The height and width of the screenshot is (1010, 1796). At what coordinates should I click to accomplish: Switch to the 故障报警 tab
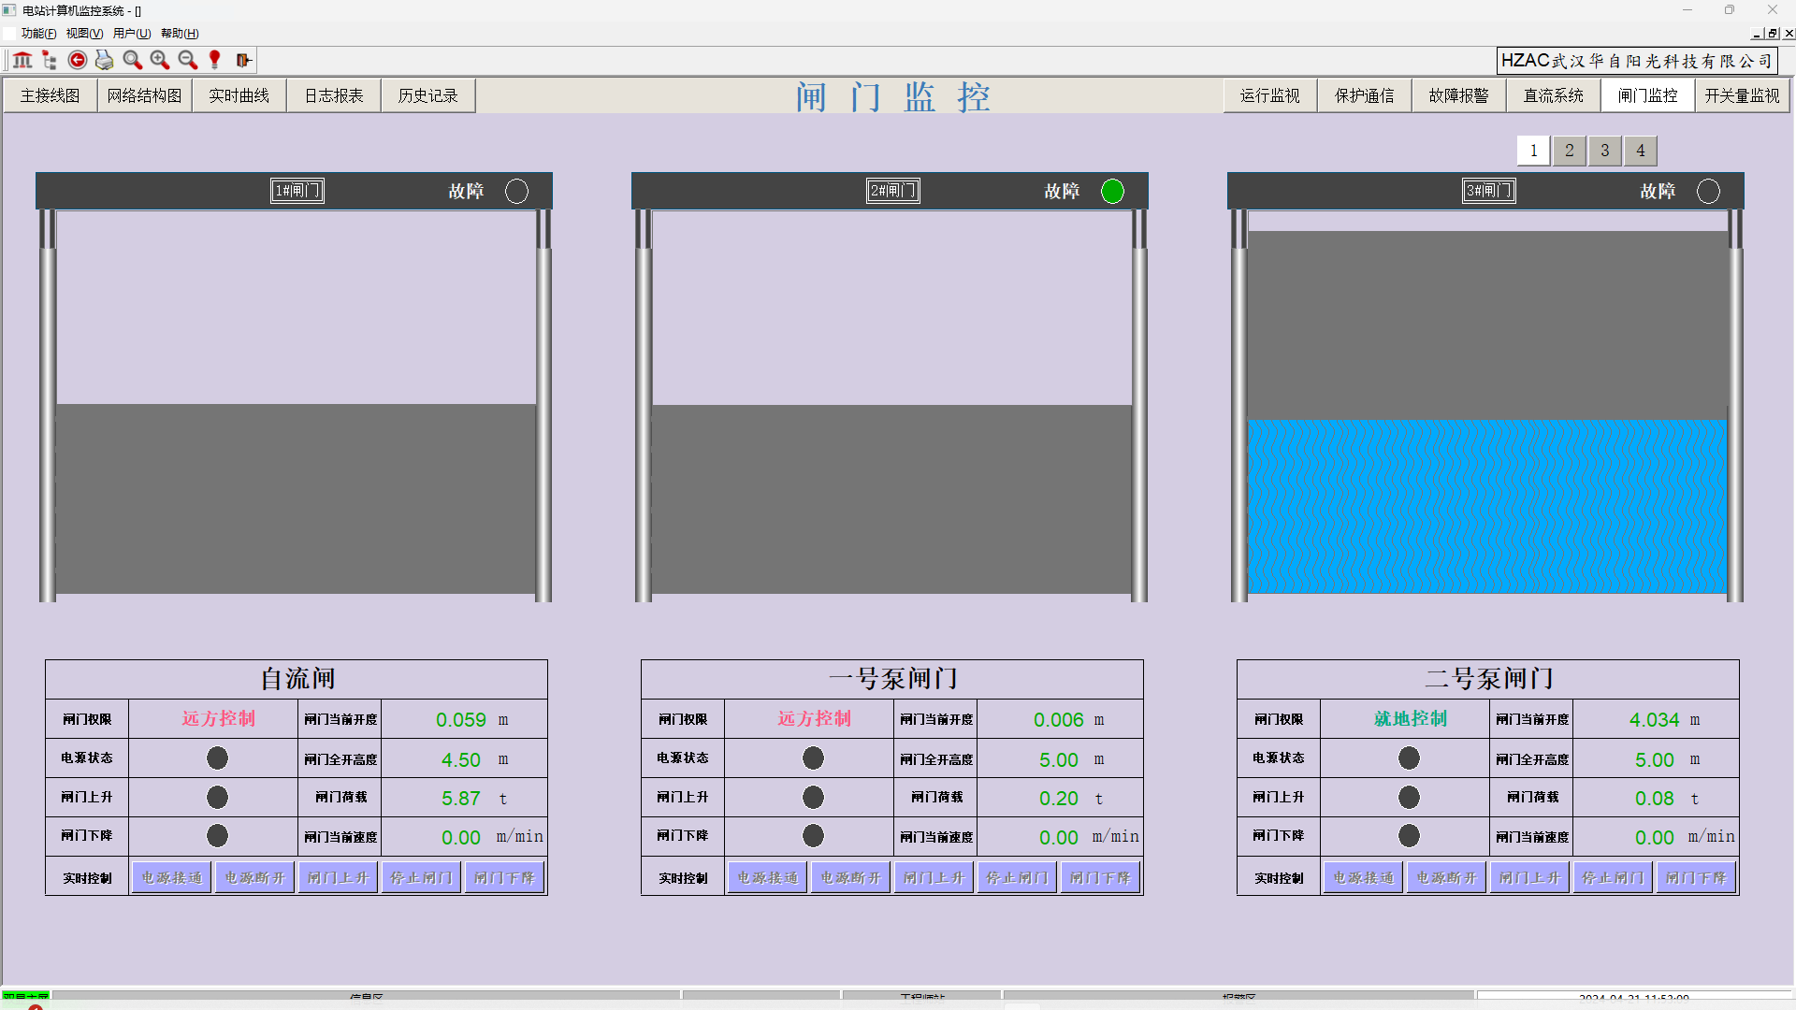1458,95
